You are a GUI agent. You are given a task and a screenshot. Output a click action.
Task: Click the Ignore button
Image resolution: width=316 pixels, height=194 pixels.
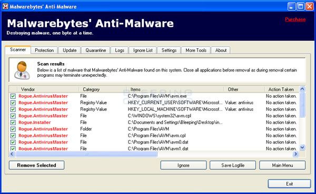tap(183, 165)
